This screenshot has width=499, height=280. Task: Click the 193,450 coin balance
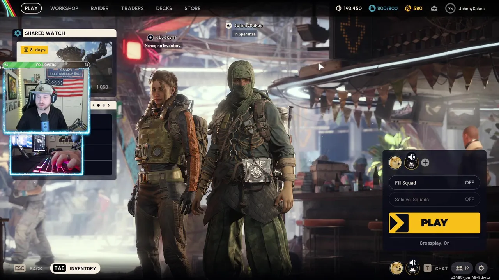coord(353,8)
